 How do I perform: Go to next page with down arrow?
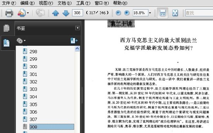click(x=66, y=13)
